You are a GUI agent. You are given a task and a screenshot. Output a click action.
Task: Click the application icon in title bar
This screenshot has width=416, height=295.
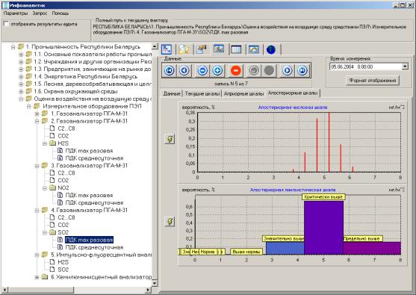point(5,5)
